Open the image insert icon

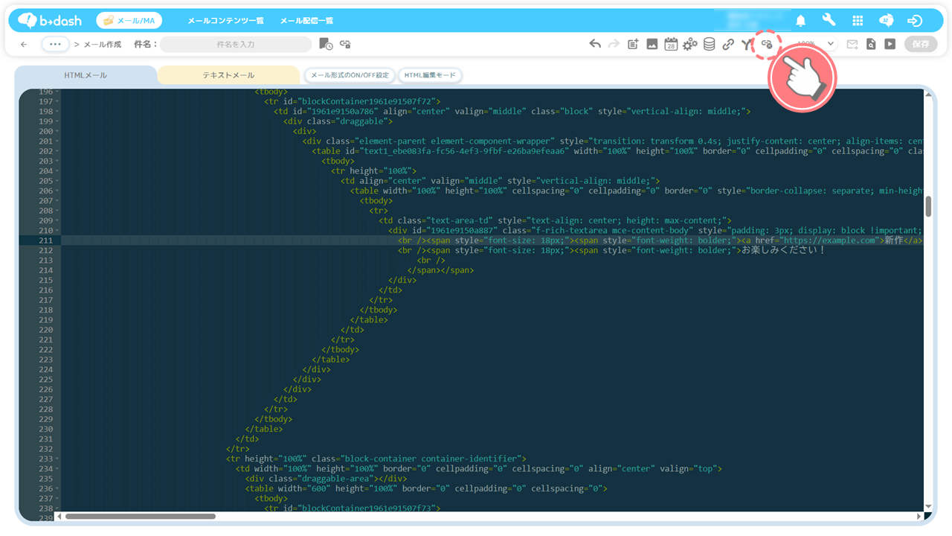pyautogui.click(x=652, y=44)
